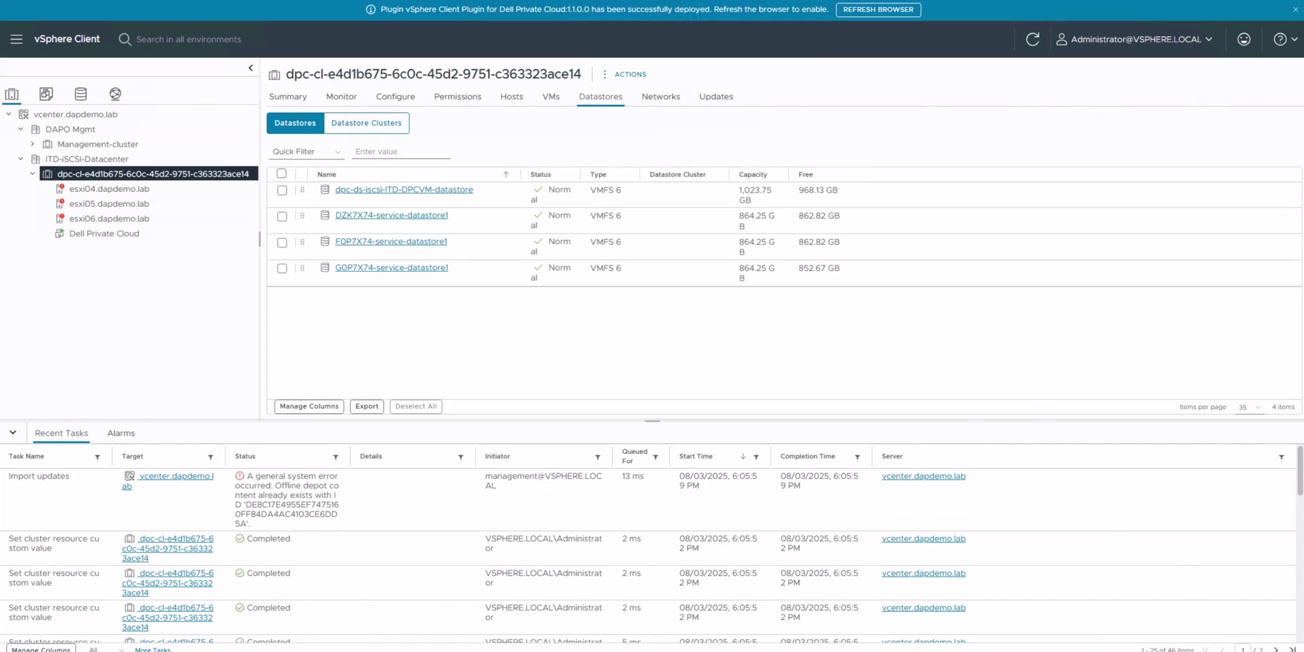Image resolution: width=1304 pixels, height=652 pixels.
Task: Export the datastores list
Action: click(x=367, y=407)
